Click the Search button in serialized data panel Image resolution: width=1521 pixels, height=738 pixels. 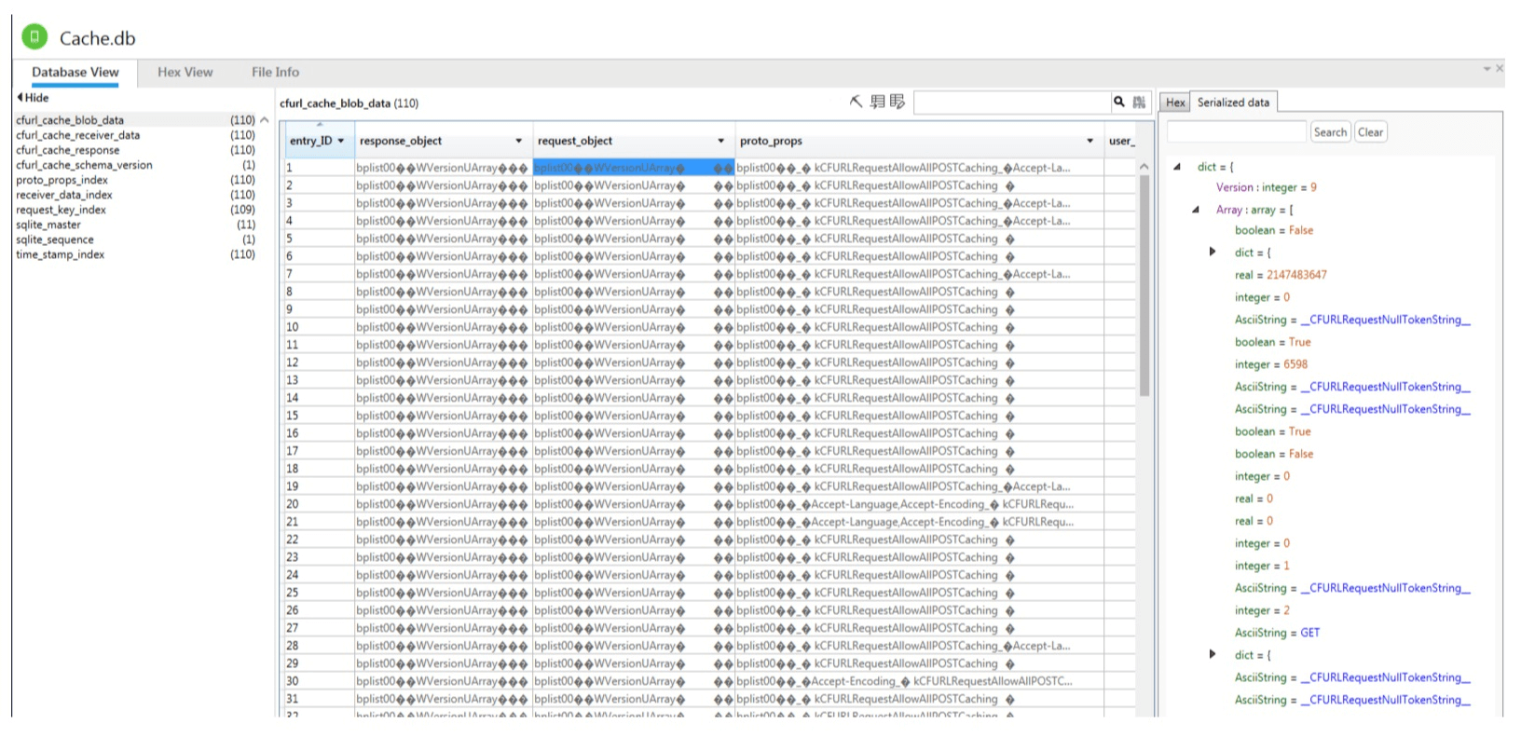(1330, 132)
